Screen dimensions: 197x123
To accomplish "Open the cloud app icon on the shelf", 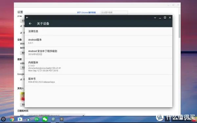I will pos(28,119).
